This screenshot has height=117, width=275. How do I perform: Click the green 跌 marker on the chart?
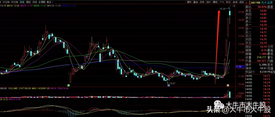tap(68, 85)
